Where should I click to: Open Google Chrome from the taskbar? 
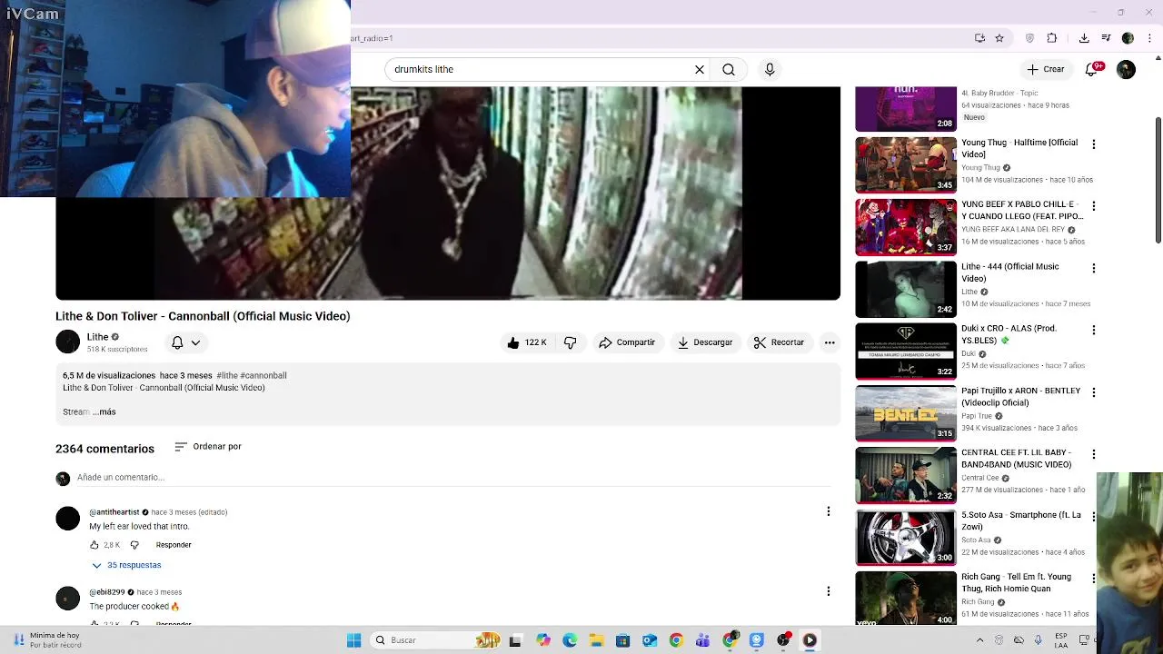(x=676, y=640)
